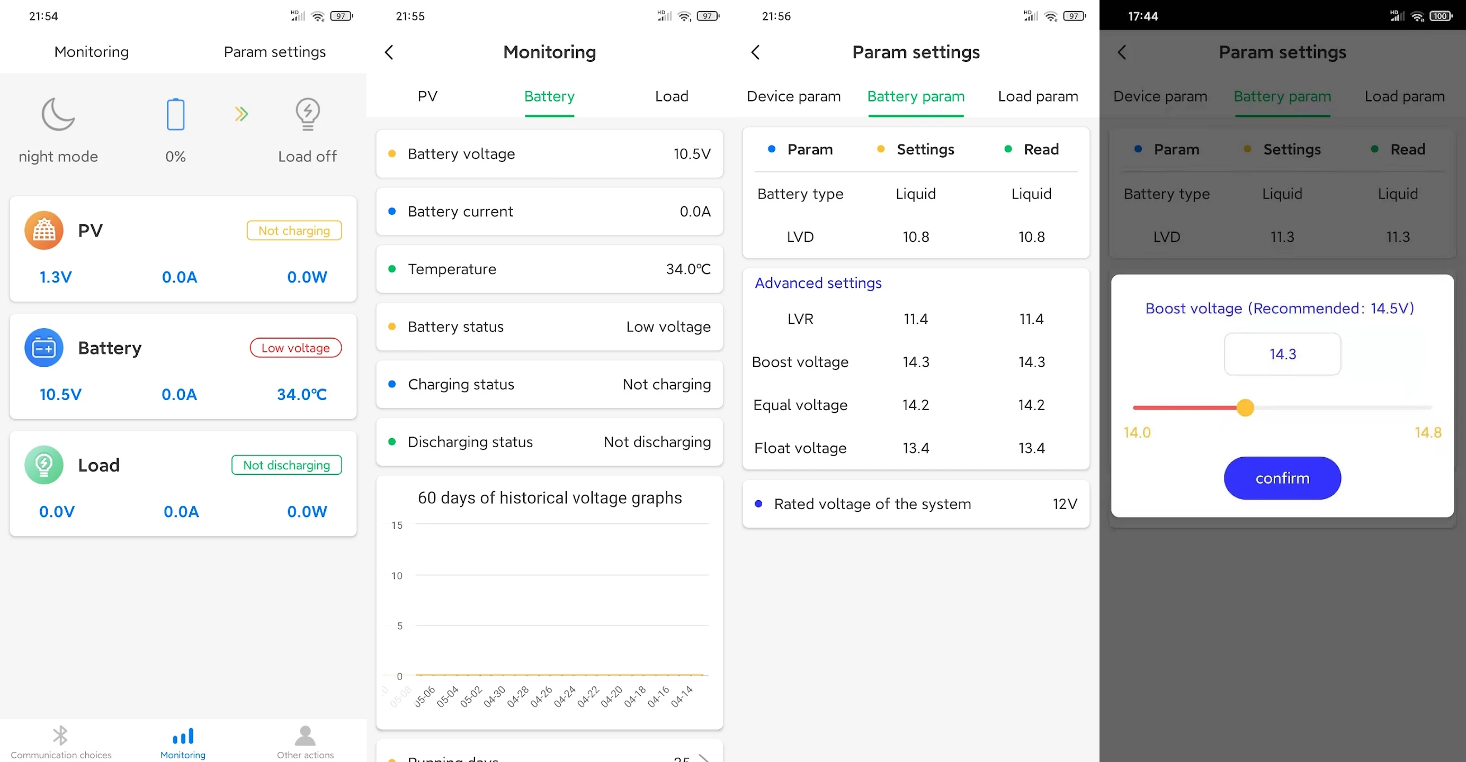This screenshot has height=762, width=1466.
Task: Tap the Discharging status row
Action: (x=549, y=442)
